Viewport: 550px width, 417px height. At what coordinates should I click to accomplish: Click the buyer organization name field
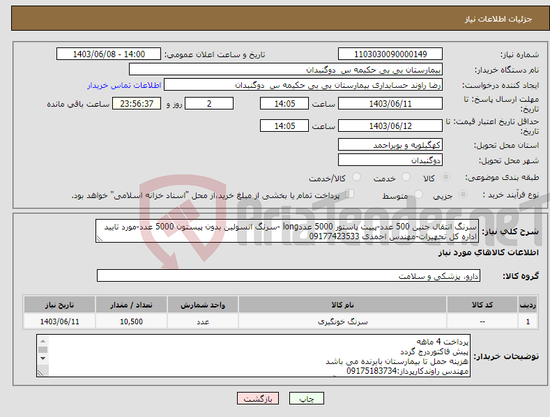coord(286,70)
